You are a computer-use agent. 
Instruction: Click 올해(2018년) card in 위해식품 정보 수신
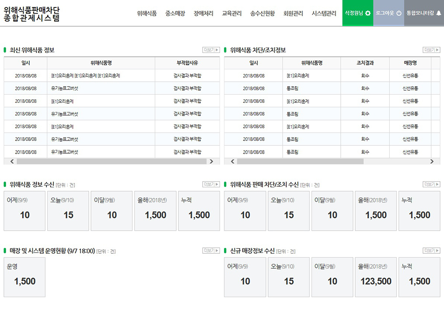155,210
